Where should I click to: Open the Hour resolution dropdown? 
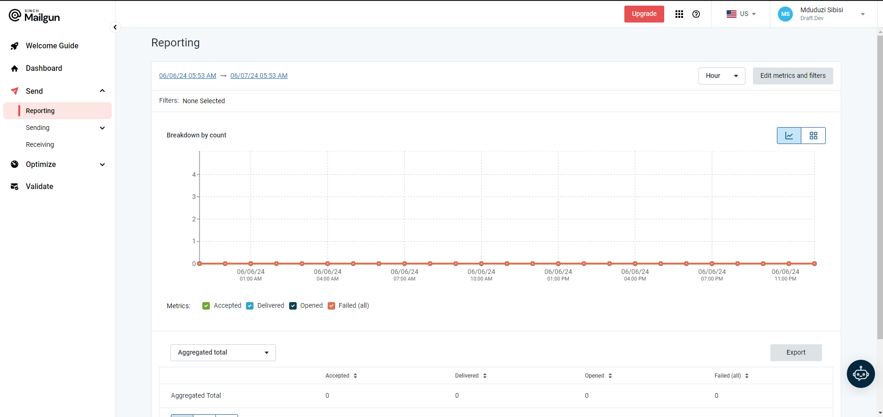coord(722,76)
